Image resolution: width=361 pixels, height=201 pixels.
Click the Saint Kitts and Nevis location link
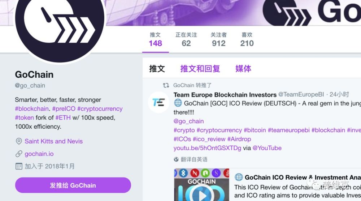pyautogui.click(x=54, y=141)
